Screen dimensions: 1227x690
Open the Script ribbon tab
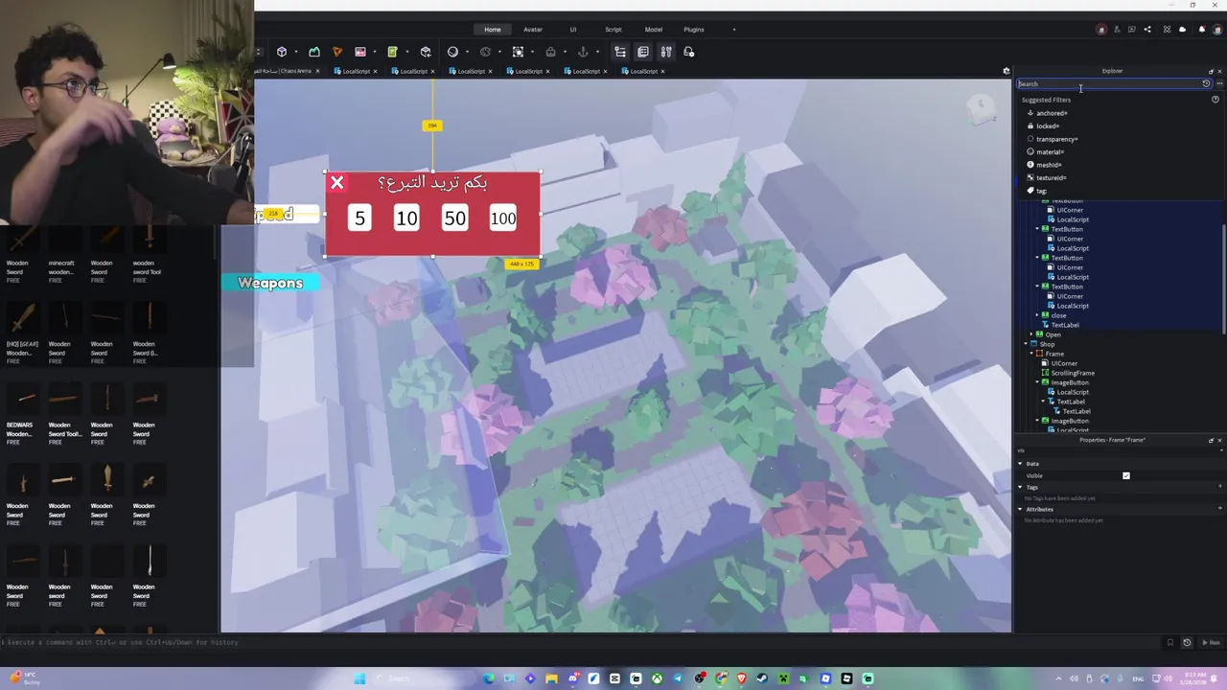tap(613, 30)
